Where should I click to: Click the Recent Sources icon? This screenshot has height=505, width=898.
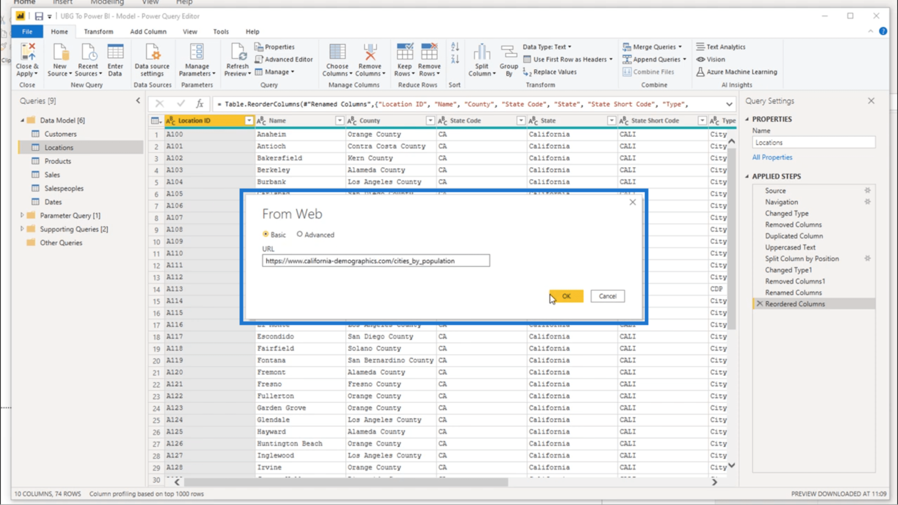pos(88,53)
